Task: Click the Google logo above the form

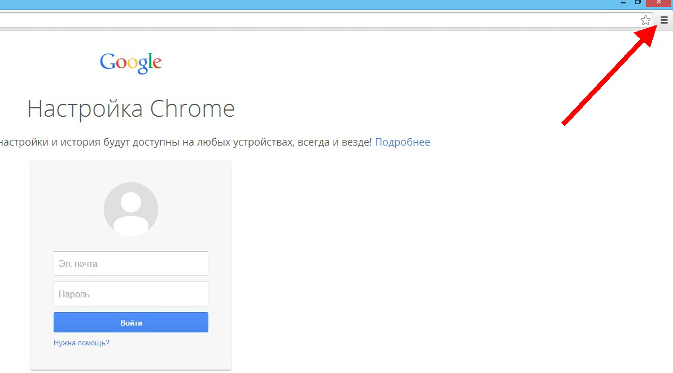Action: [x=130, y=62]
